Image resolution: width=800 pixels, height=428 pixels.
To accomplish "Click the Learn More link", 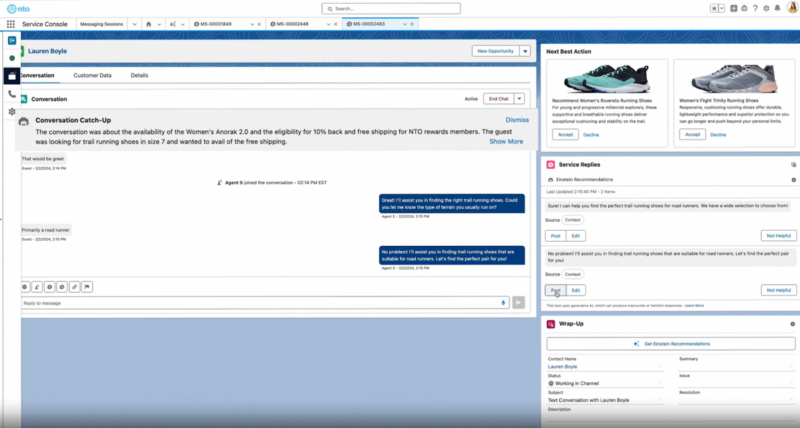I will click(694, 305).
